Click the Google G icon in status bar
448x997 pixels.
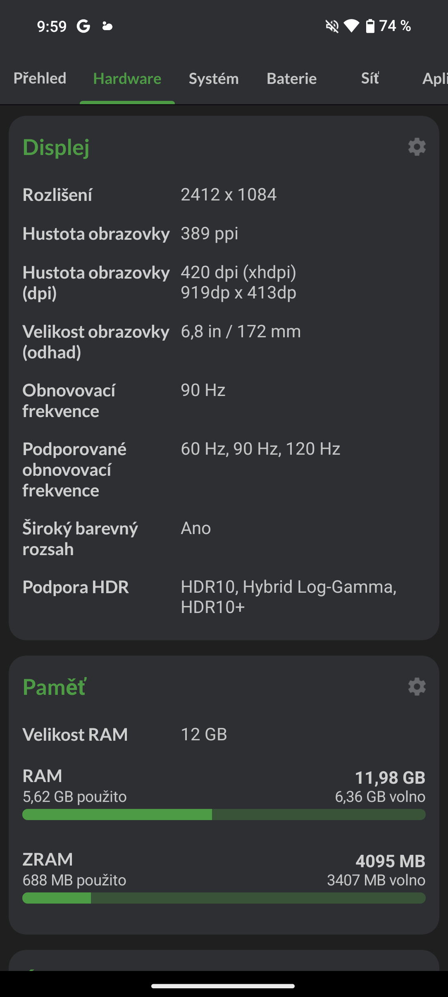point(82,26)
